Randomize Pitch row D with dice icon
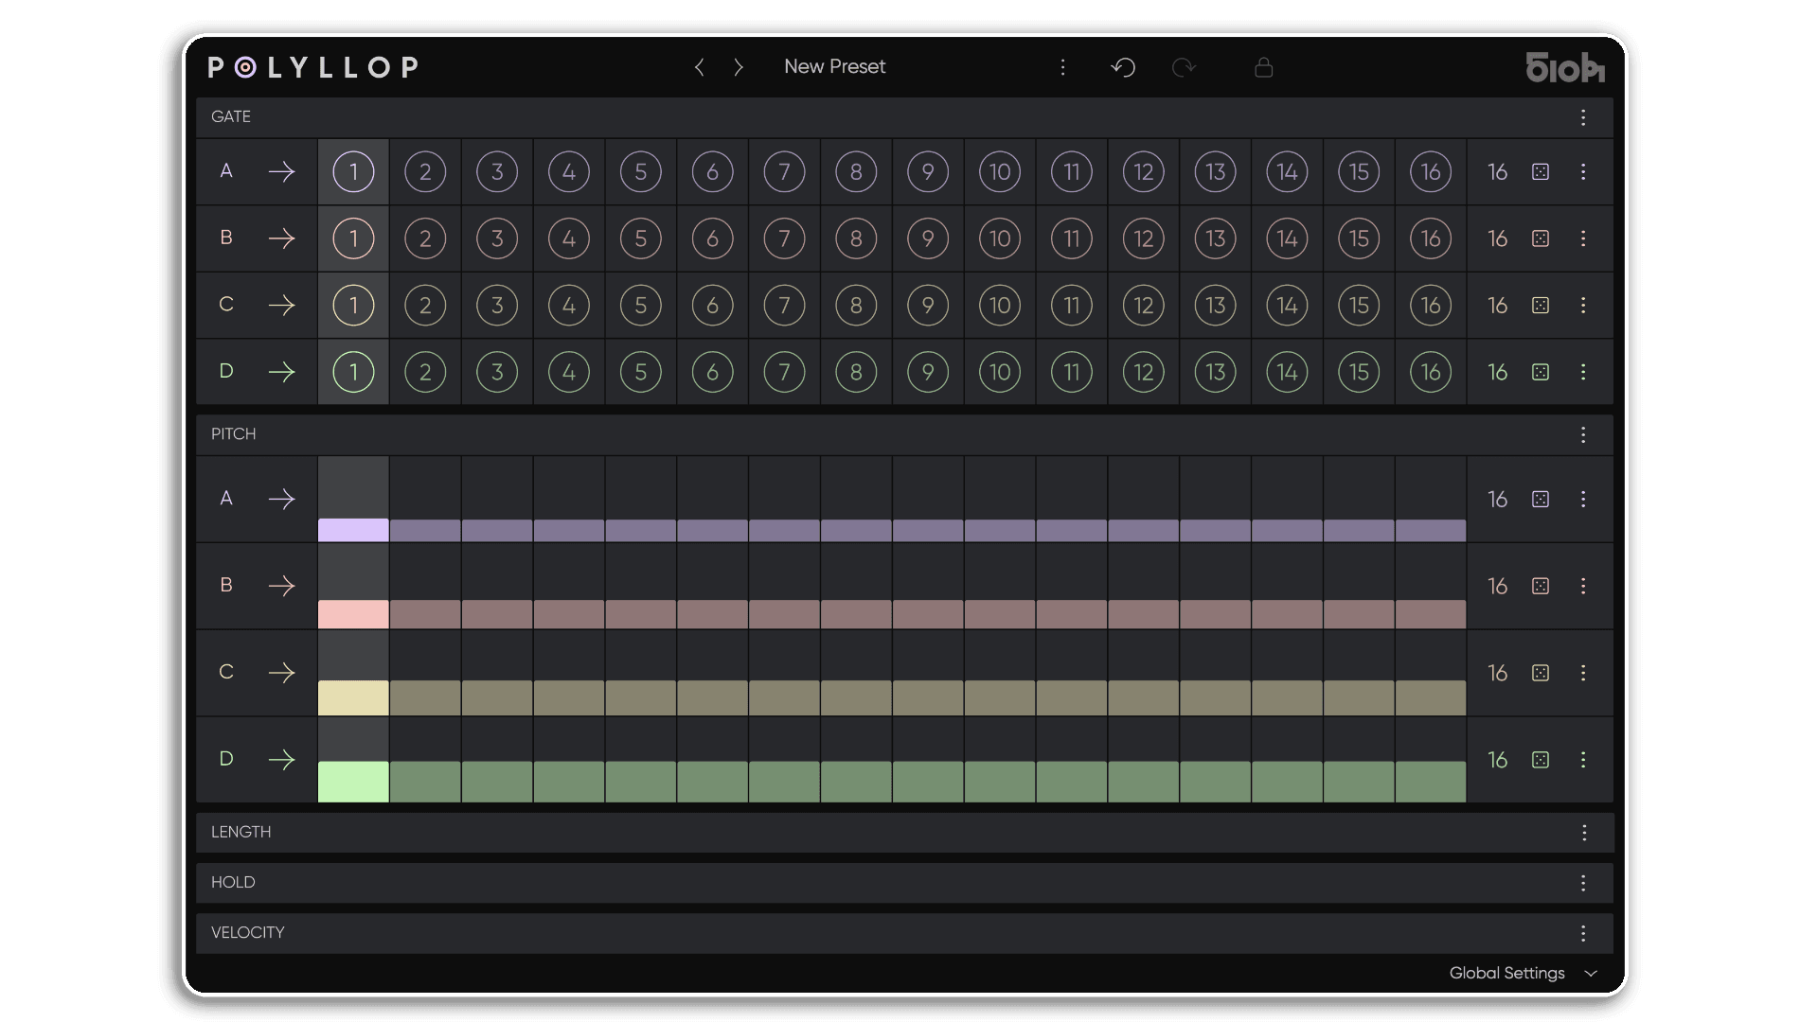 point(1541,760)
